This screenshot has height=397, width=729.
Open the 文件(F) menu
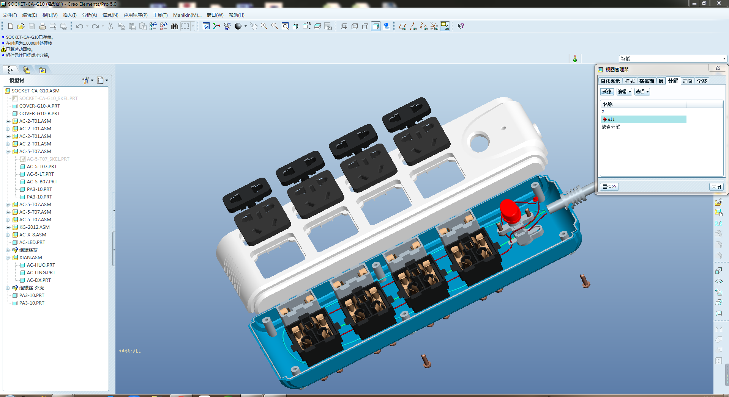10,15
